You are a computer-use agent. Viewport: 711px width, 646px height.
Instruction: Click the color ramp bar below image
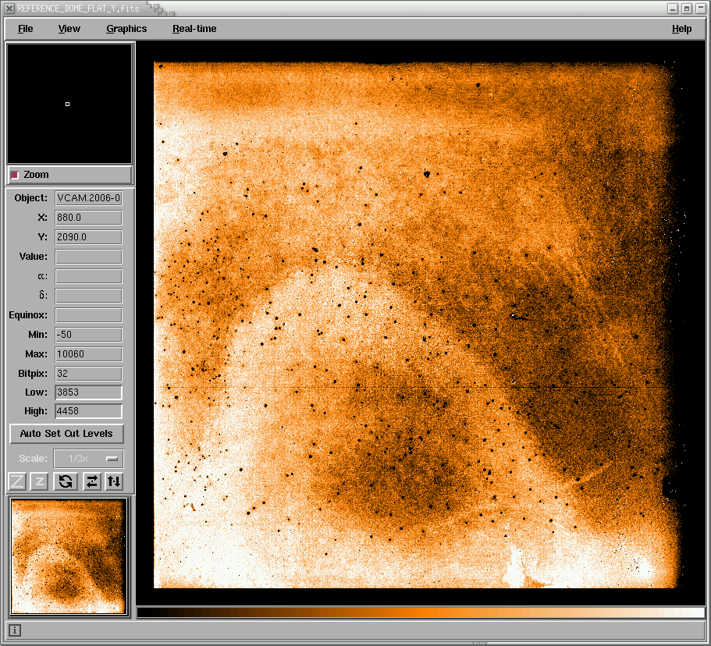coord(421,612)
